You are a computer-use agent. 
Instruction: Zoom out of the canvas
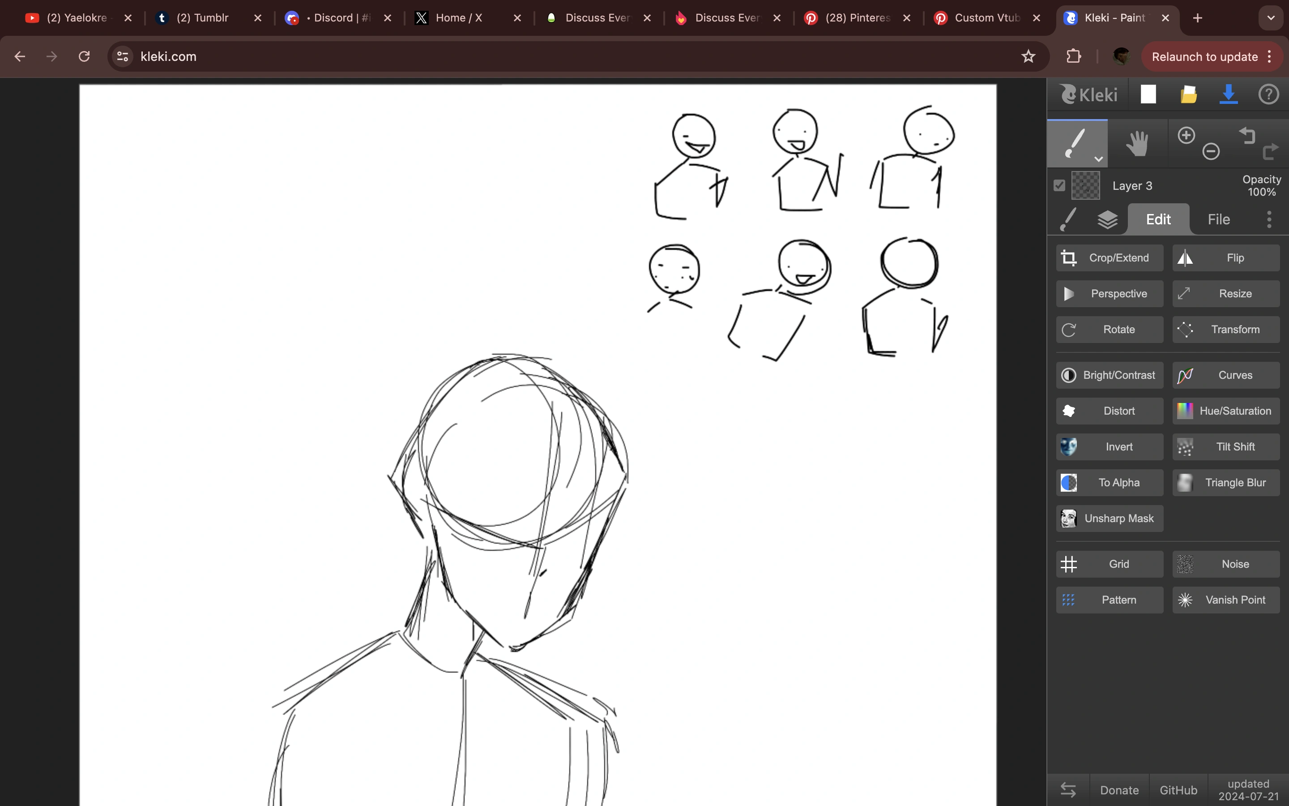pos(1211,151)
